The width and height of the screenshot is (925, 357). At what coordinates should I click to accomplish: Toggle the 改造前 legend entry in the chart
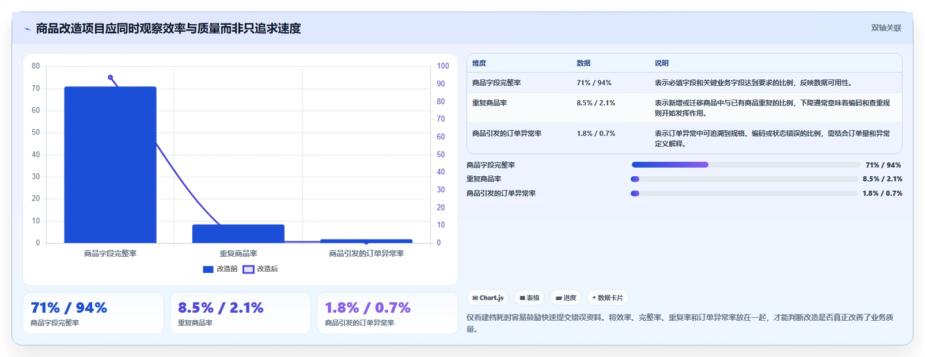220,269
